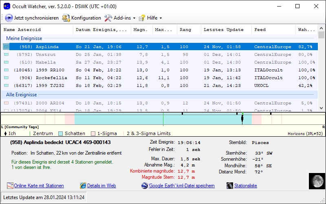
Task: Click the Hilfe help icon
Action: click(x=142, y=18)
